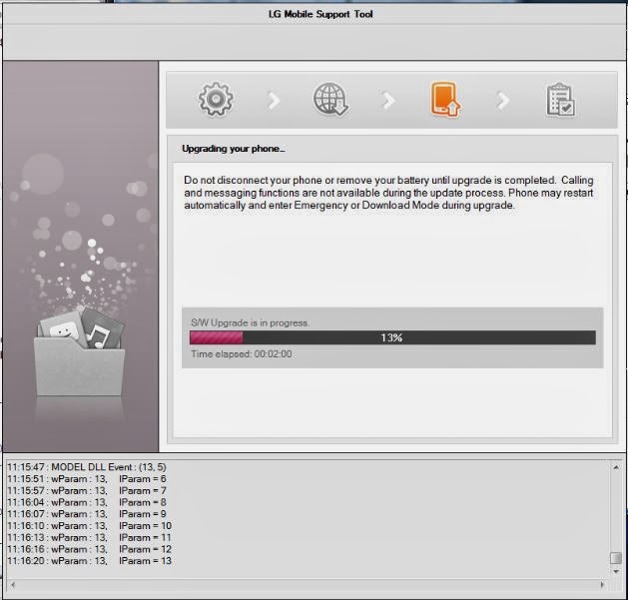
Task: Click the log horizontal scroll right arrow
Action: pyautogui.click(x=602, y=585)
